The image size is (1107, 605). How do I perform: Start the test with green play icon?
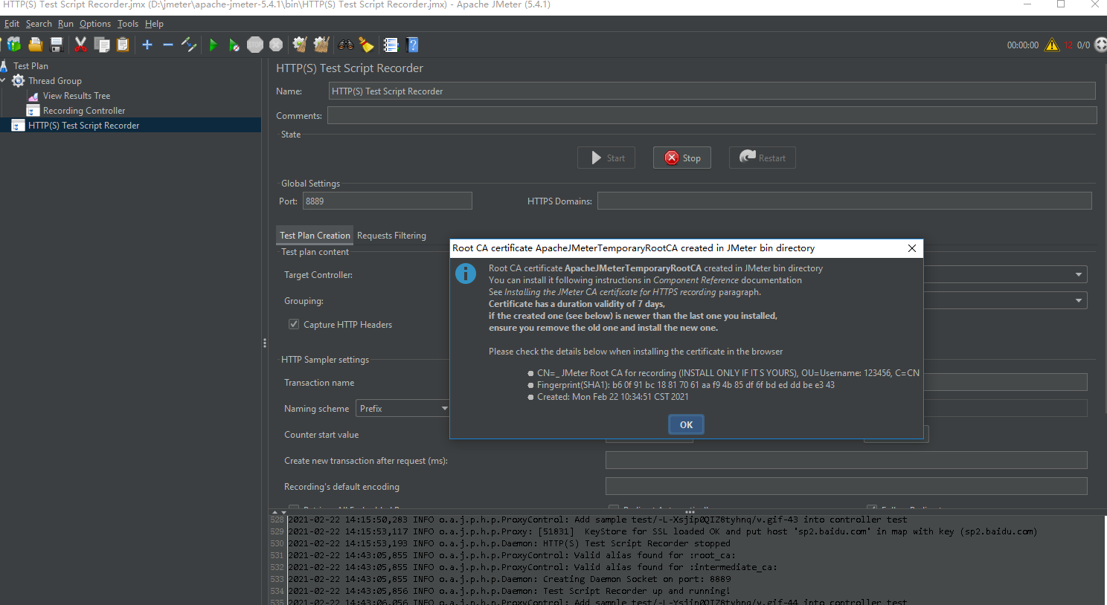[x=213, y=45]
